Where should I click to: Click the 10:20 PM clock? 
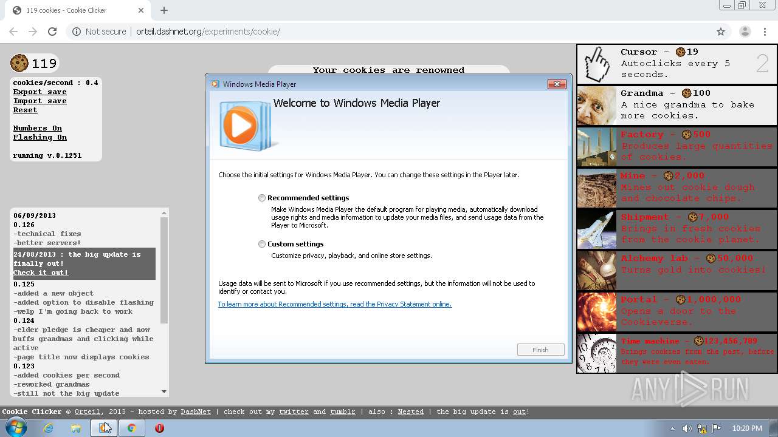(747, 429)
